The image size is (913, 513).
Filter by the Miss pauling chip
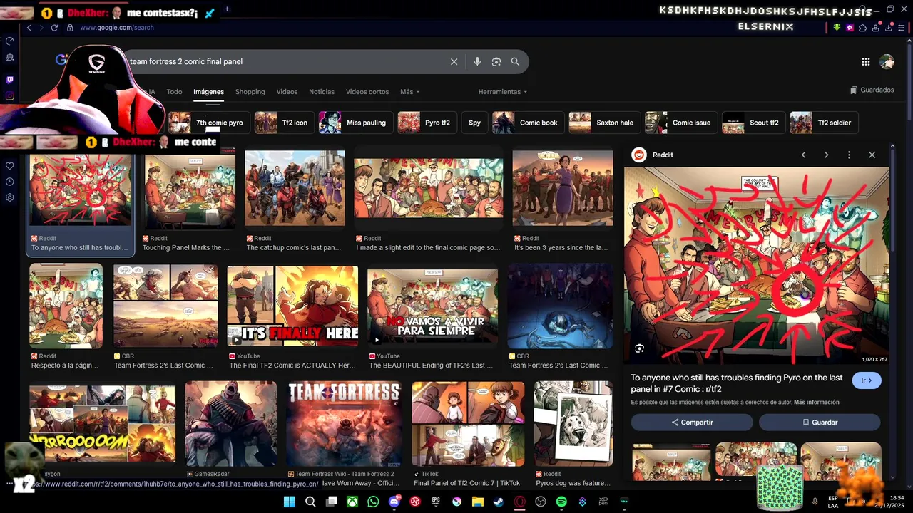click(x=355, y=123)
